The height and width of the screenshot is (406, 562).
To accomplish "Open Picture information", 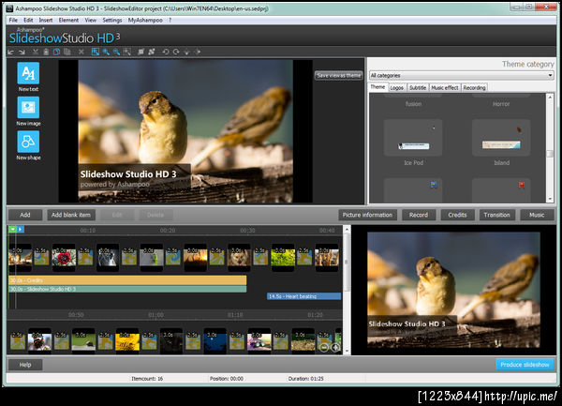I will [367, 215].
